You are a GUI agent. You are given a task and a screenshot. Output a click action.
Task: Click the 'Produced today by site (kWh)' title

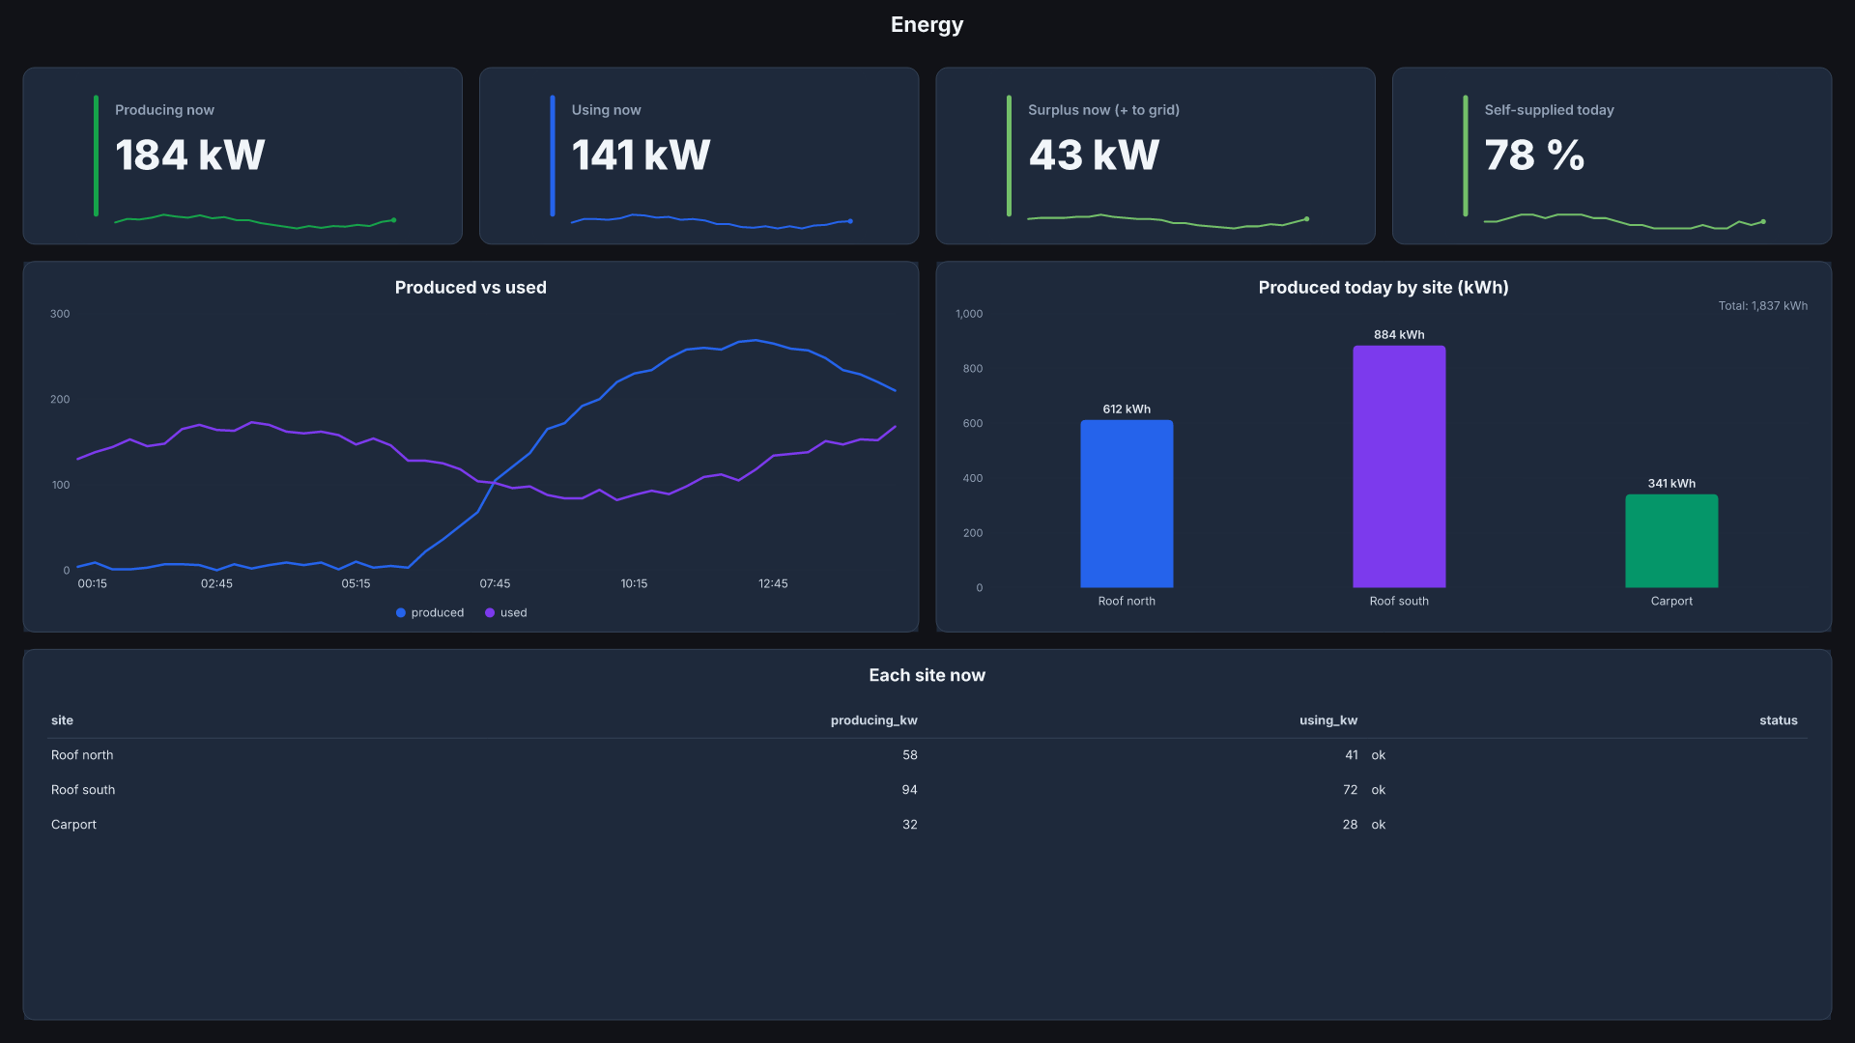click(x=1384, y=288)
